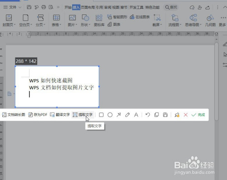The image size is (227, 180).
Task: Copy the screenshot to the clipboard
Action: tap(157, 115)
